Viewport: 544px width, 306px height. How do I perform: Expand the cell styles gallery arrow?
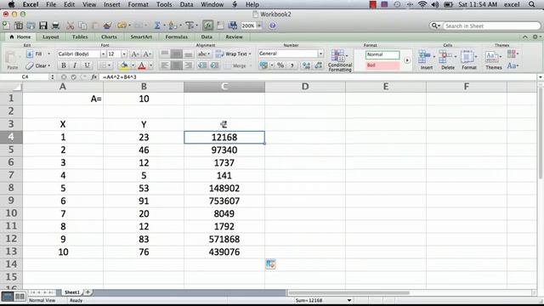point(406,60)
